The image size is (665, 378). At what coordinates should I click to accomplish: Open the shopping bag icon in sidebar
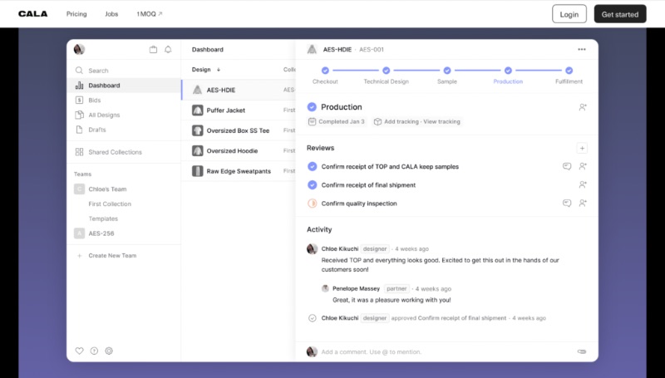(153, 50)
